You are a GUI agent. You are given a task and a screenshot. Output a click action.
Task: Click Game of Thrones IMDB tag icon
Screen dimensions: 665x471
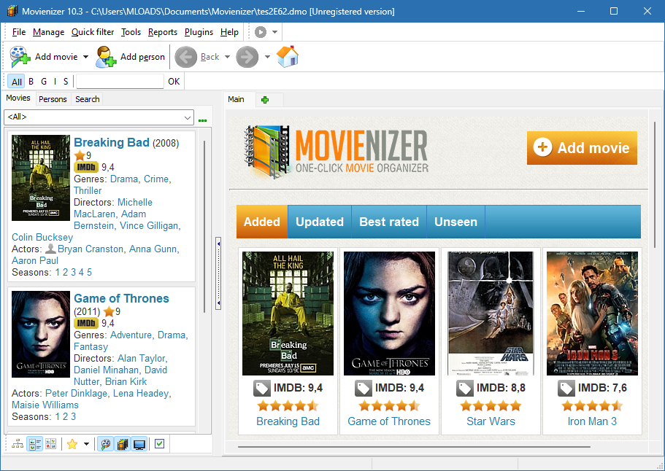(363, 388)
